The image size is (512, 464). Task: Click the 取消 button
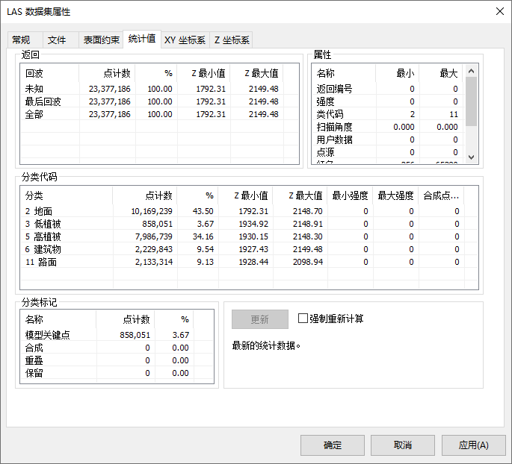pos(403,445)
